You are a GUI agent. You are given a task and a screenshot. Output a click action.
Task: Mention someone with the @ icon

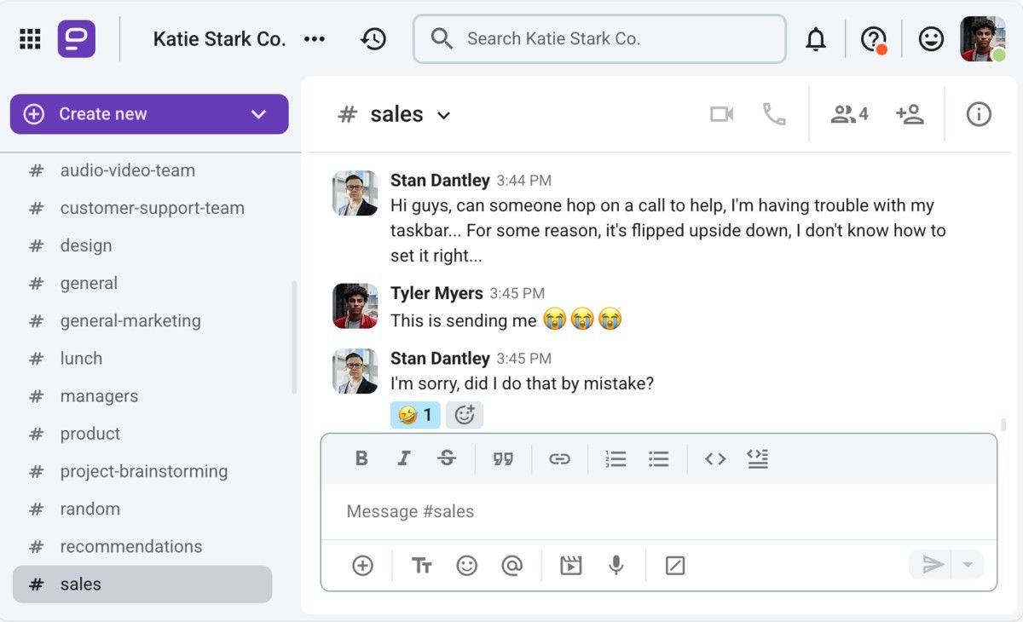(513, 565)
